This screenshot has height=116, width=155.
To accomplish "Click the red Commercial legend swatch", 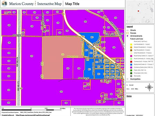I will point(131,61).
